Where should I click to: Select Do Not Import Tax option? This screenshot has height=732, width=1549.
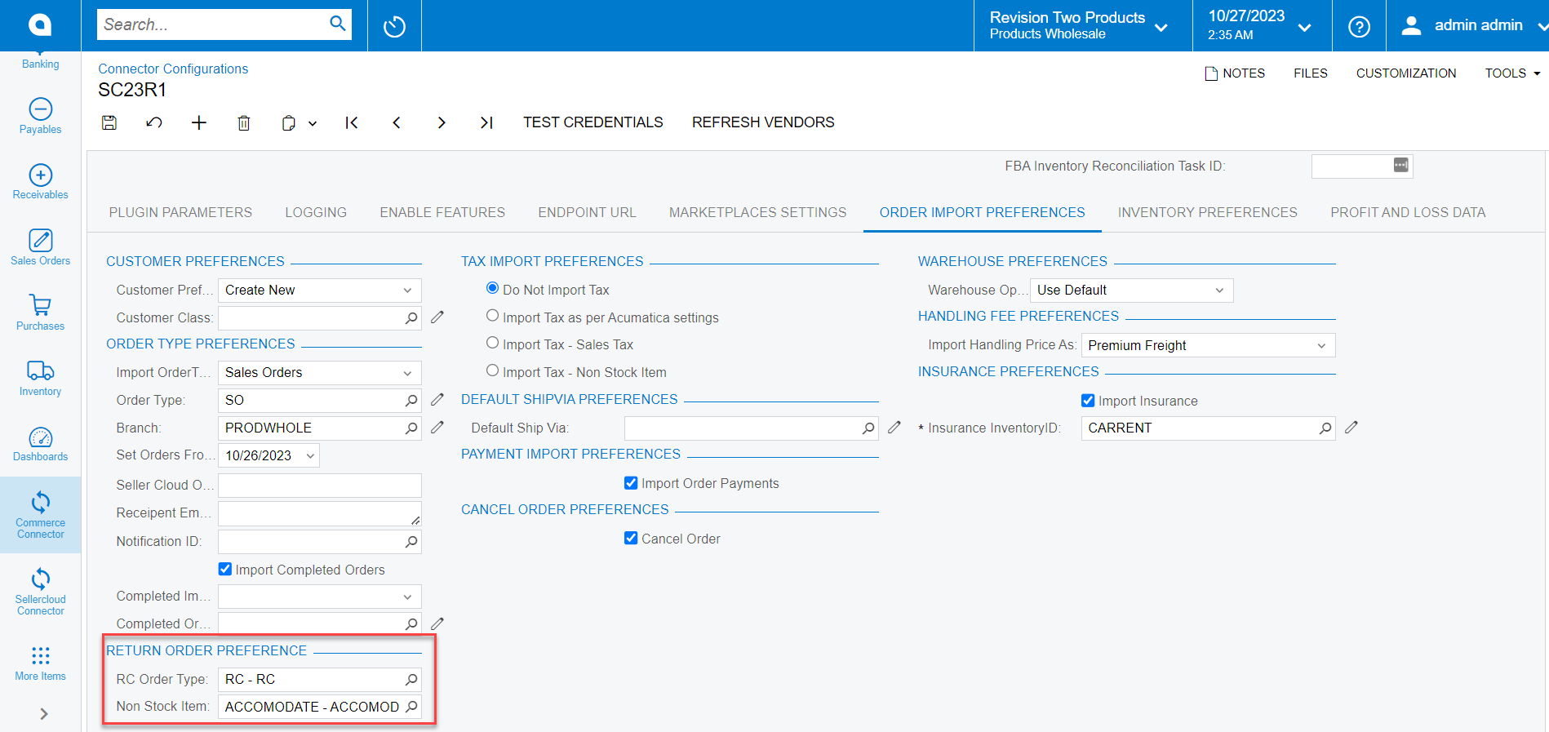[492, 288]
